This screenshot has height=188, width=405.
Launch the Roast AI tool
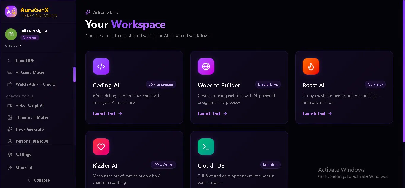pyautogui.click(x=317, y=114)
